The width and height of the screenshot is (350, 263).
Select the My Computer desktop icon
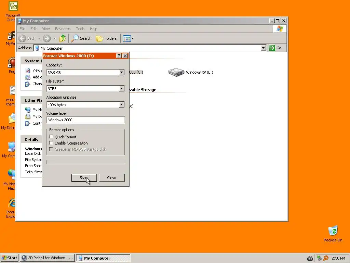click(12, 147)
